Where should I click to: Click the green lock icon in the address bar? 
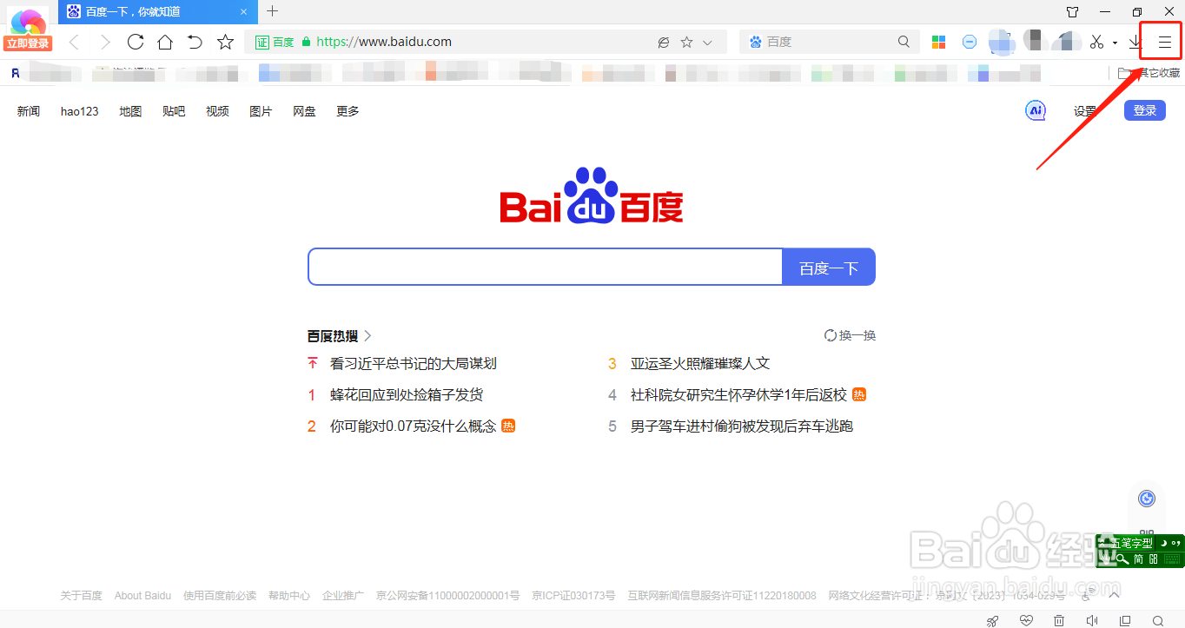306,42
